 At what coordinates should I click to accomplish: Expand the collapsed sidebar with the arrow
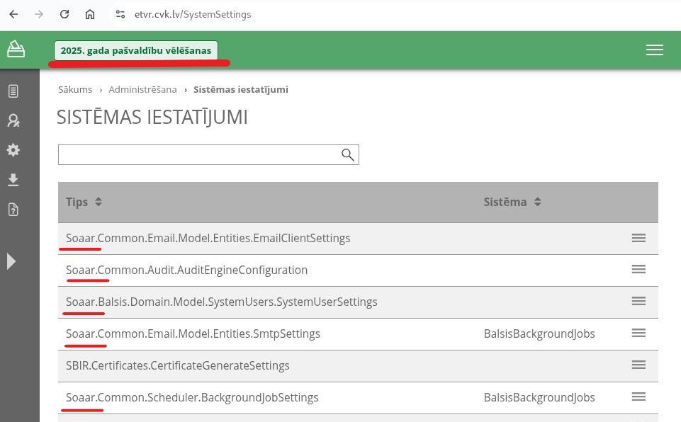pos(11,261)
